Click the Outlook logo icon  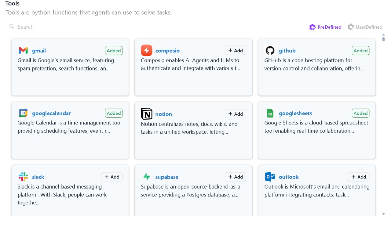(x=270, y=177)
